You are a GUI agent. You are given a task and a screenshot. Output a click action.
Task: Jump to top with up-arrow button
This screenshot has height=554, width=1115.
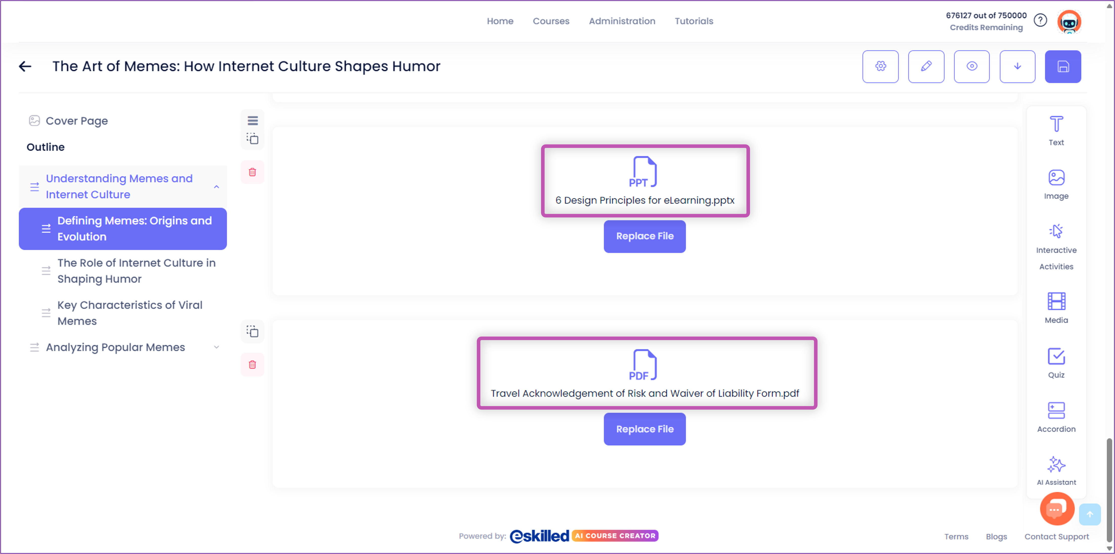click(x=1089, y=514)
